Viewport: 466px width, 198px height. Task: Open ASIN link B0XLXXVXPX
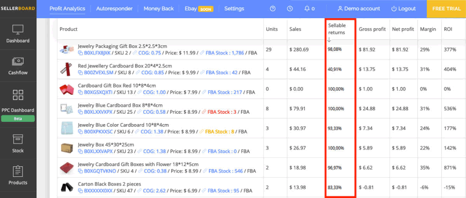tap(98, 112)
